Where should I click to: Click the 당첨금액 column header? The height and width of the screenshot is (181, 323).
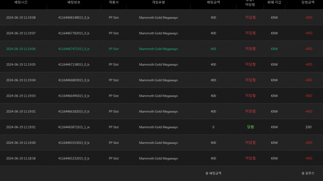[308, 2]
